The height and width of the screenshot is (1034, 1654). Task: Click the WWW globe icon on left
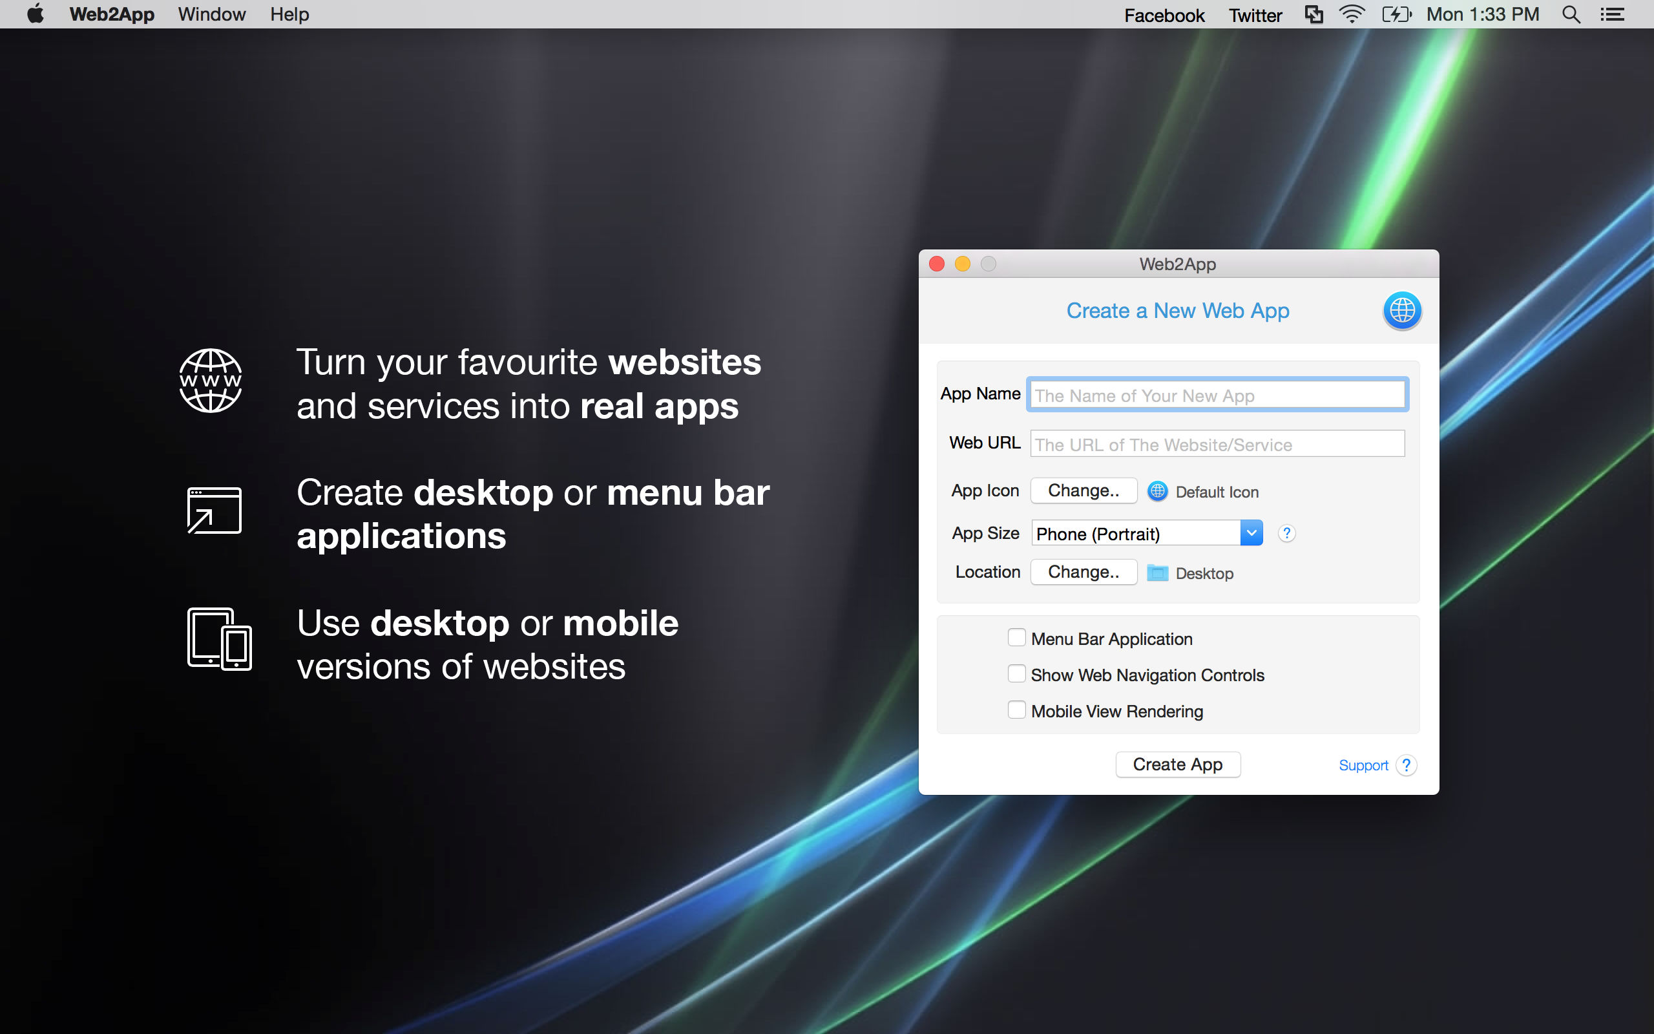pyautogui.click(x=212, y=383)
